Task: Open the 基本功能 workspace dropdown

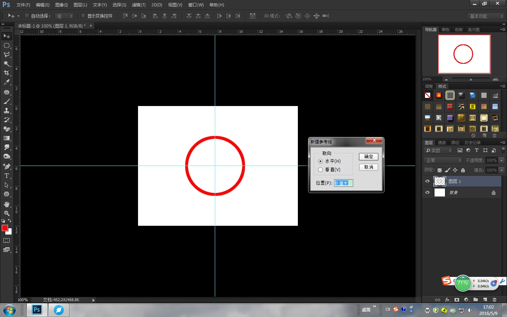Action: click(x=486, y=16)
